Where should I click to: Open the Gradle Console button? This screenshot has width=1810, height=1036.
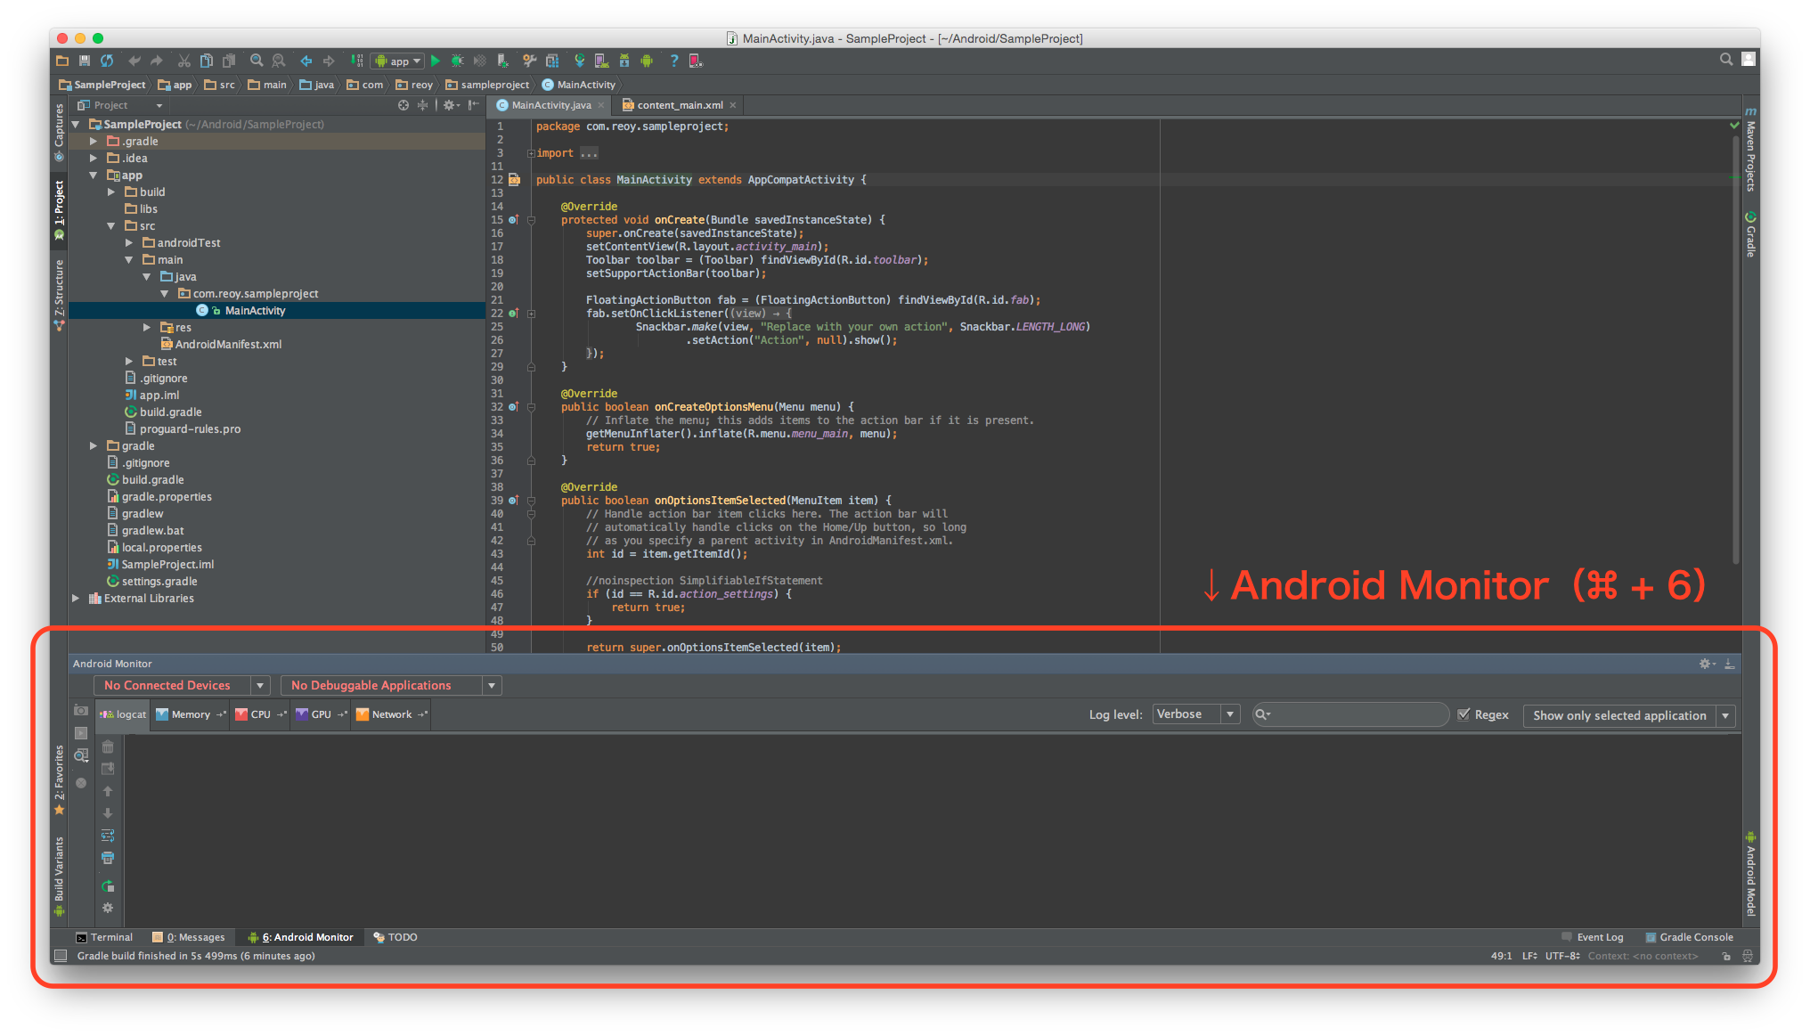click(x=1689, y=937)
